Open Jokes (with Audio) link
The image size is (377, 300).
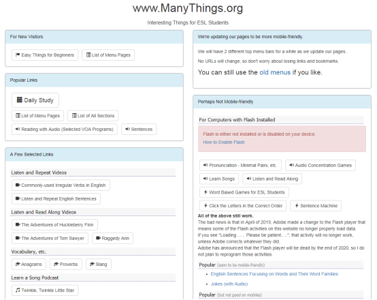[229, 284]
